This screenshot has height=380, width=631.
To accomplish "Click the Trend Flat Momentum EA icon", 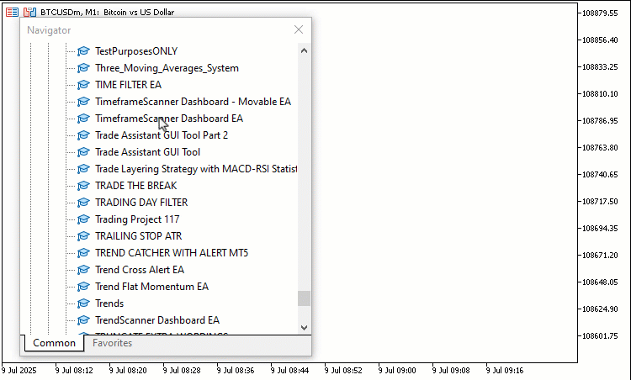I will coord(83,287).
